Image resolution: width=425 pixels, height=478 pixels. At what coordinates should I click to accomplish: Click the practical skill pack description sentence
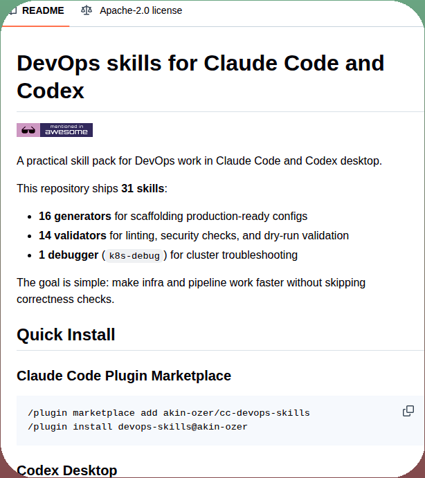coord(199,161)
